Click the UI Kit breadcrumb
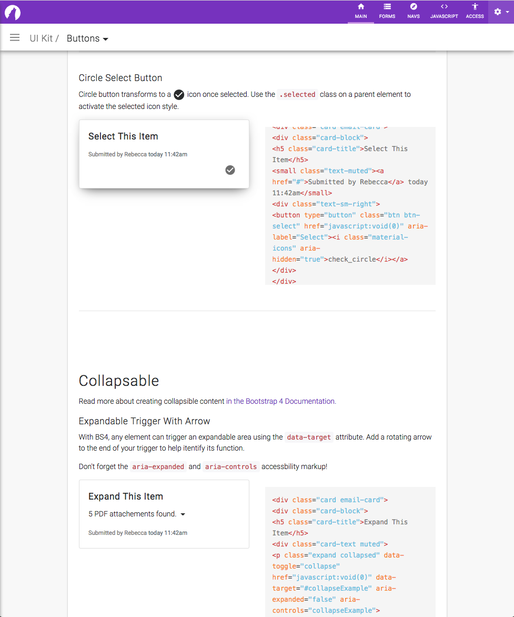Screen dimensions: 514x617 click(41, 38)
